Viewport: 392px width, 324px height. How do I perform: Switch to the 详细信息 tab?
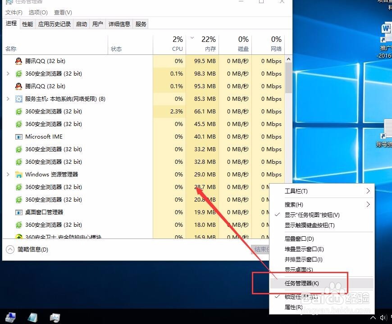click(119, 24)
